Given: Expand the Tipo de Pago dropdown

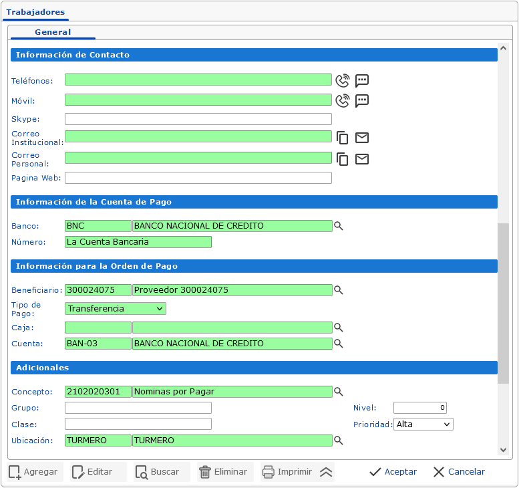Looking at the screenshot, I should (x=116, y=309).
